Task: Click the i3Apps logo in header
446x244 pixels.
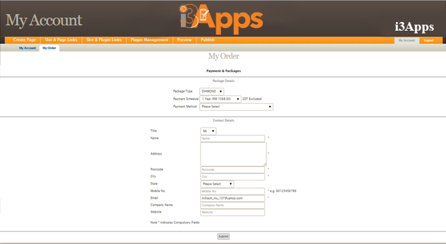Action: pos(221,19)
